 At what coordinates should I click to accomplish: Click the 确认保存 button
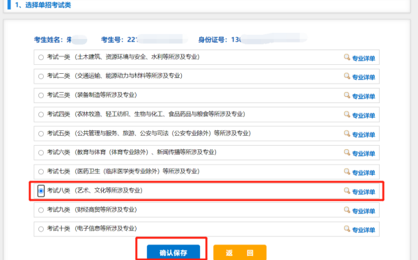coord(173,252)
